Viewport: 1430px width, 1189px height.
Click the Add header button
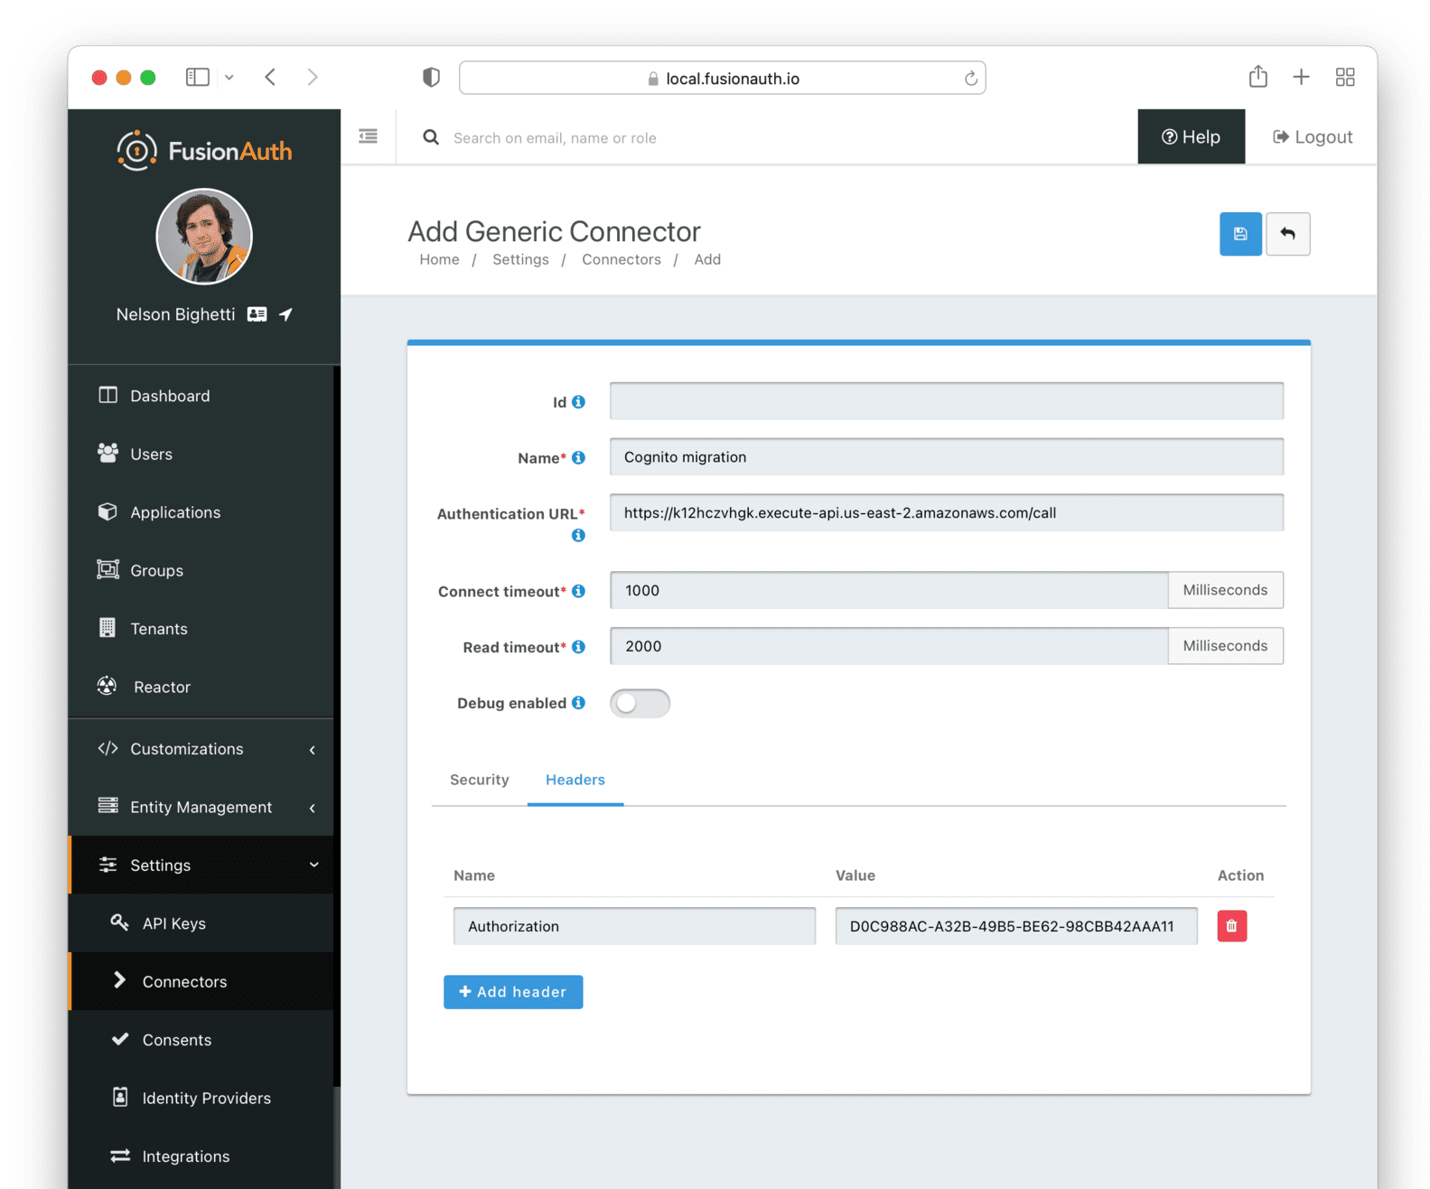pyautogui.click(x=512, y=992)
